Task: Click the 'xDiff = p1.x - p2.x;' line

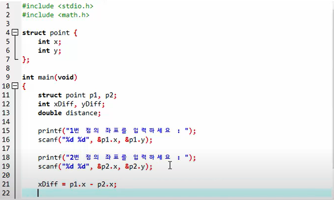Action: pos(77,184)
